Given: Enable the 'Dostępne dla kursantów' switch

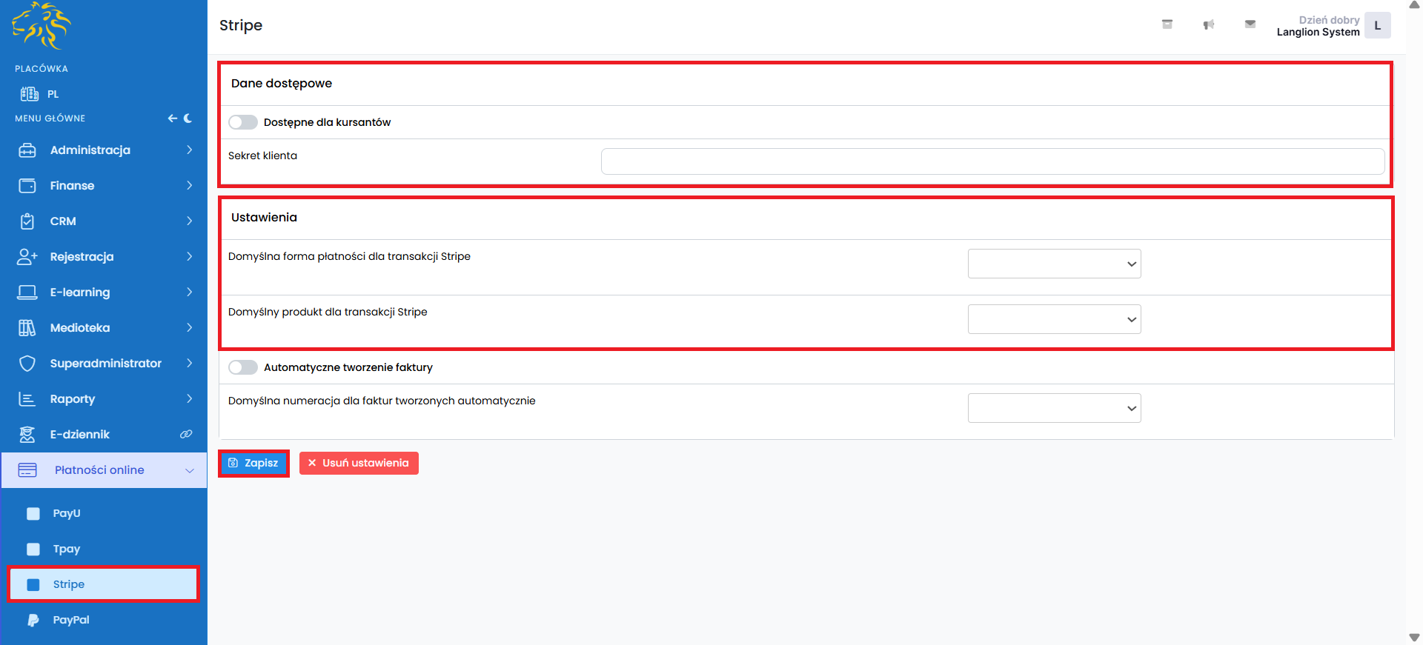Looking at the screenshot, I should coord(243,122).
